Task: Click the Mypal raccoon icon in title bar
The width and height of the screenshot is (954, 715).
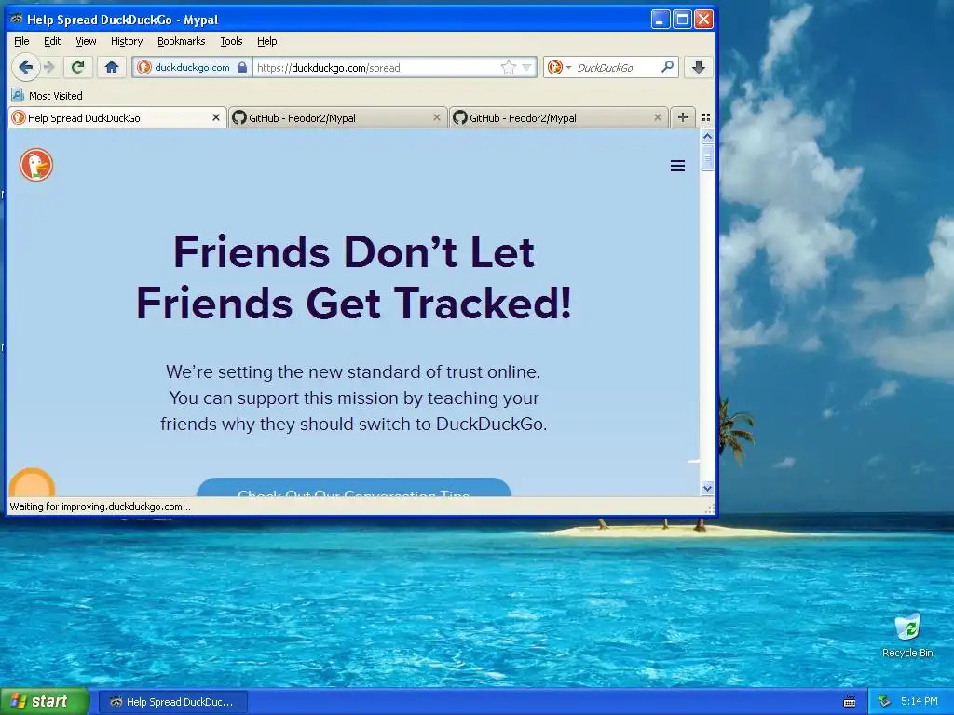Action: coord(17,19)
